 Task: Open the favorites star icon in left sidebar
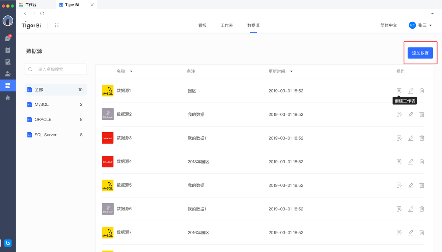point(8,98)
